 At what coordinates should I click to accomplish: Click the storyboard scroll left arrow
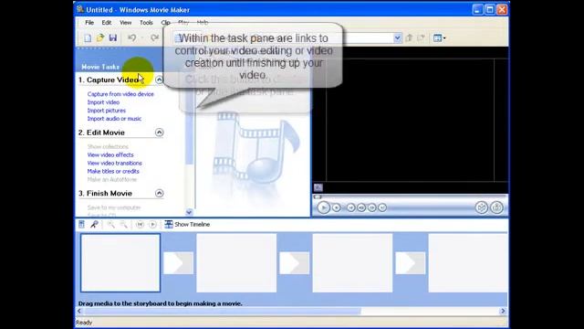coord(79,311)
